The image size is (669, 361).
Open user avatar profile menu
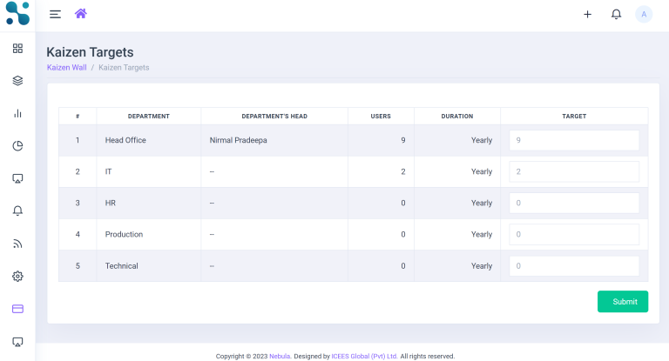click(644, 14)
